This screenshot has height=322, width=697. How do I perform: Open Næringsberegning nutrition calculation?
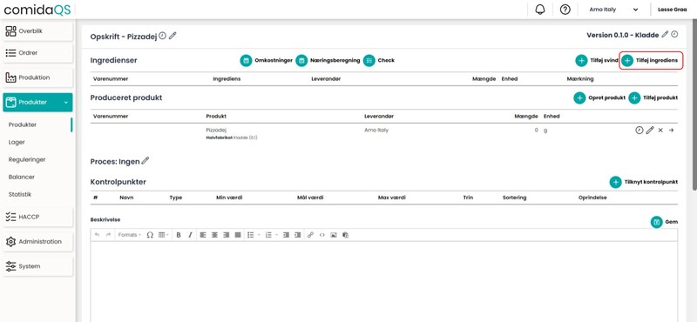pyautogui.click(x=328, y=60)
